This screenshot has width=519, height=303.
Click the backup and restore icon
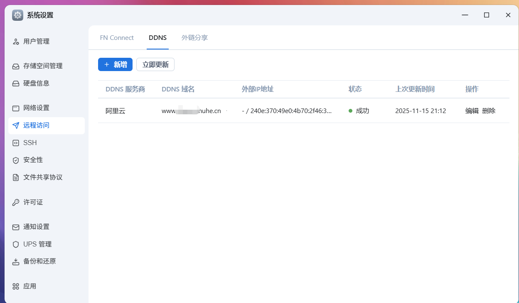point(16,262)
